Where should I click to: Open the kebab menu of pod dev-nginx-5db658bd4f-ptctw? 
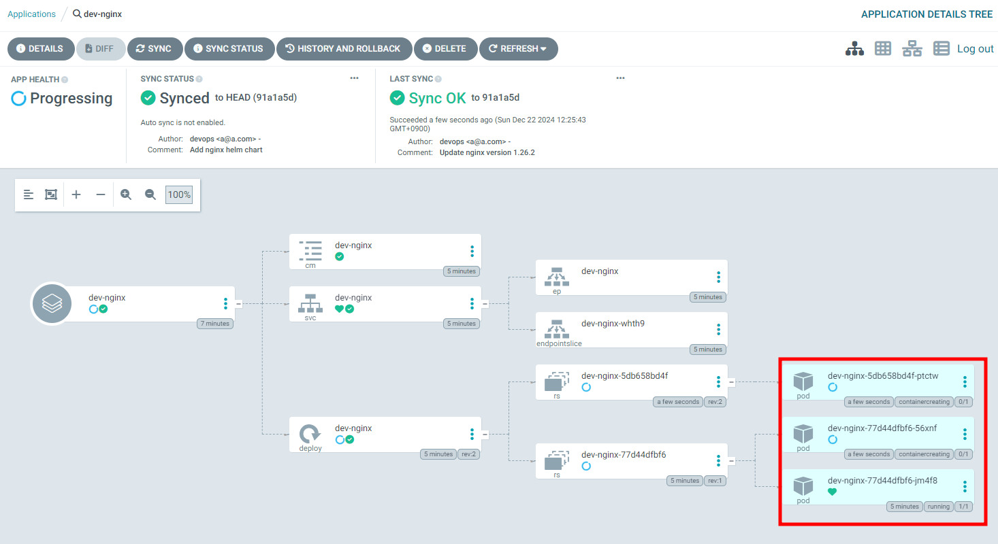965,381
